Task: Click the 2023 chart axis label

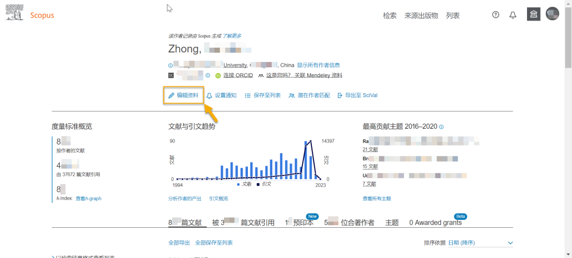Action: [x=320, y=185]
